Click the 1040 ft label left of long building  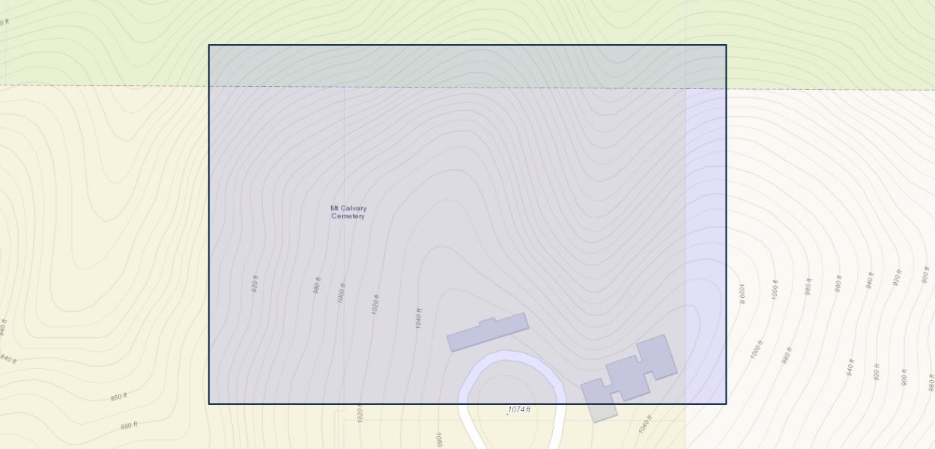coord(419,318)
